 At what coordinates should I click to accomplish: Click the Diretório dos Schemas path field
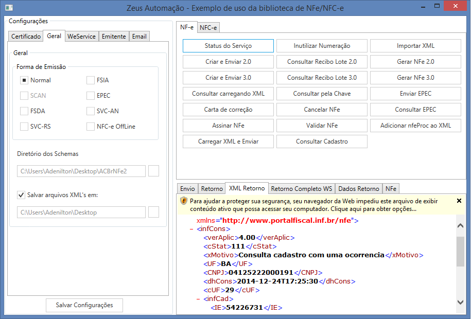pyautogui.click(x=81, y=171)
